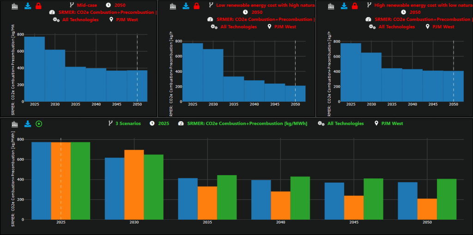
Task: Toggle green circle target icon in bottom panel
Action: [39, 123]
